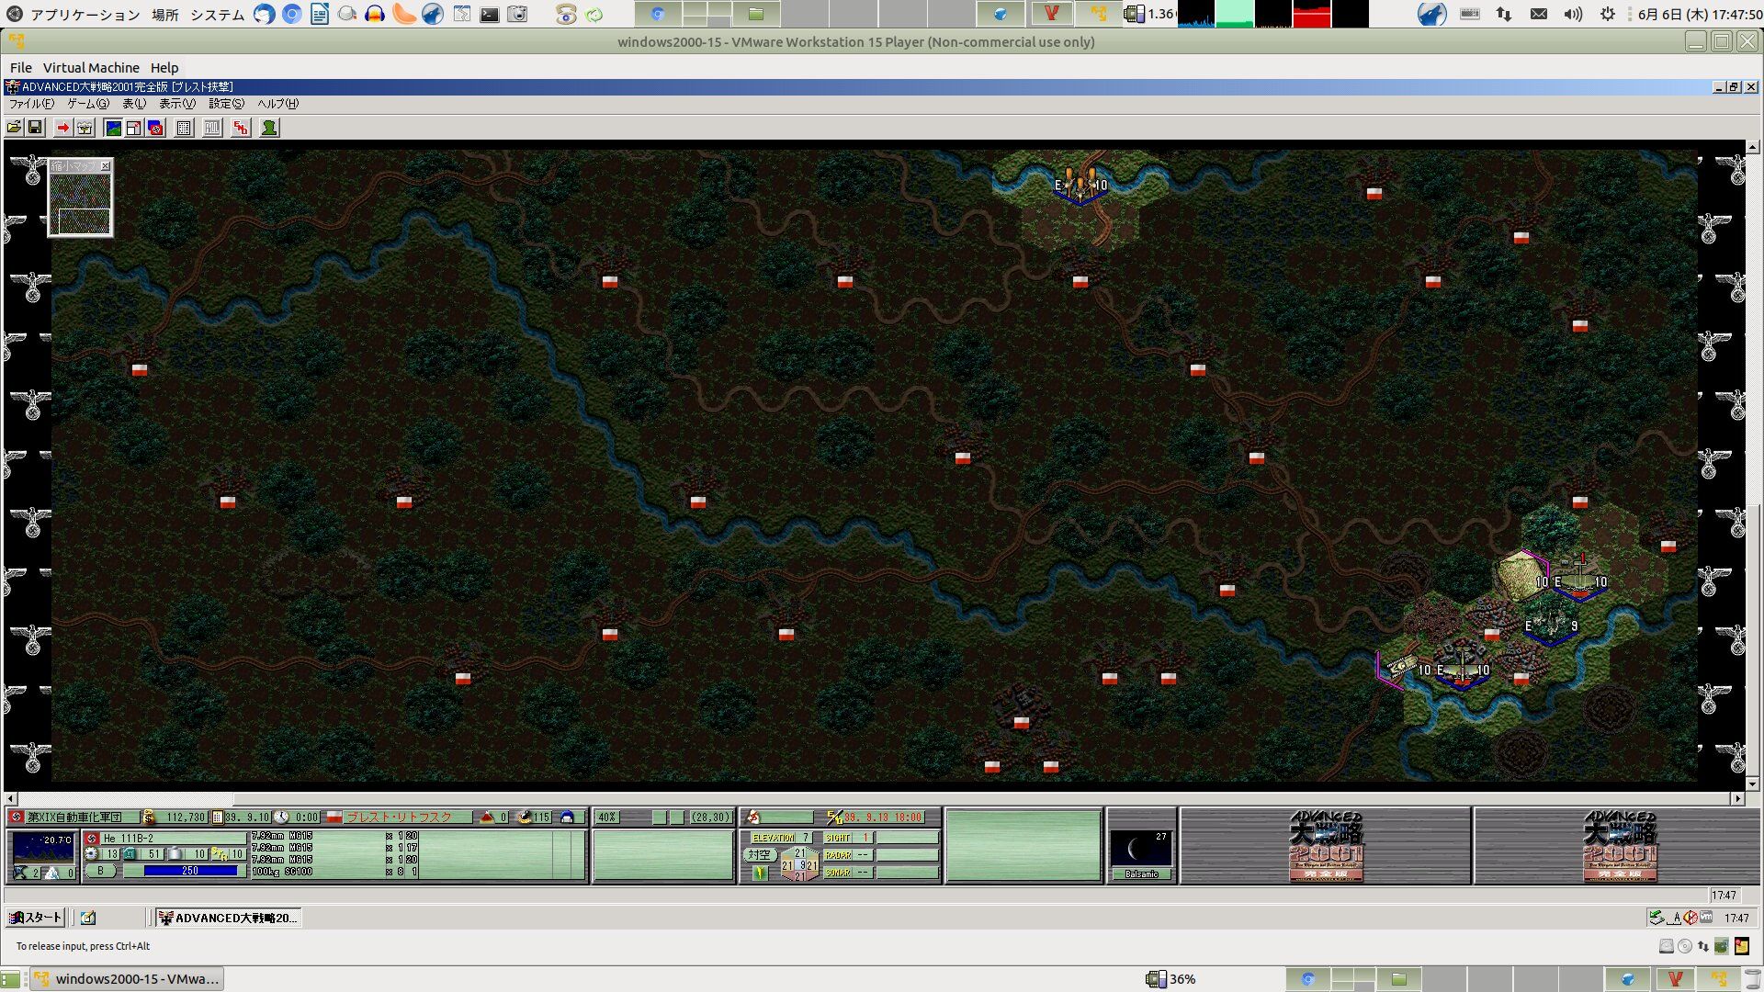Viewport: 1764px width, 992px height.
Task: Click the date and time display 6月 6日
Action: click(x=1700, y=15)
